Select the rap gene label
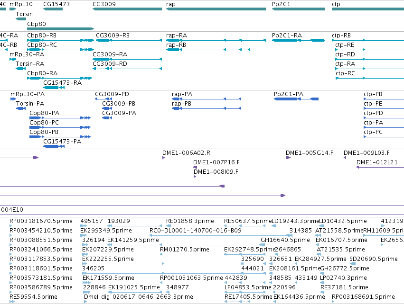 pos(171,4)
